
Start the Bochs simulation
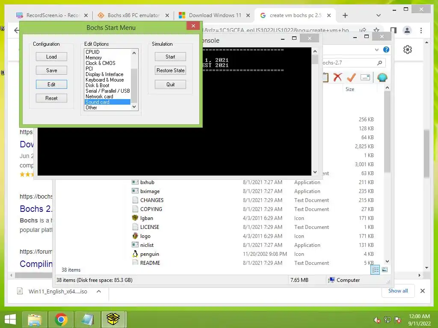[170, 57]
